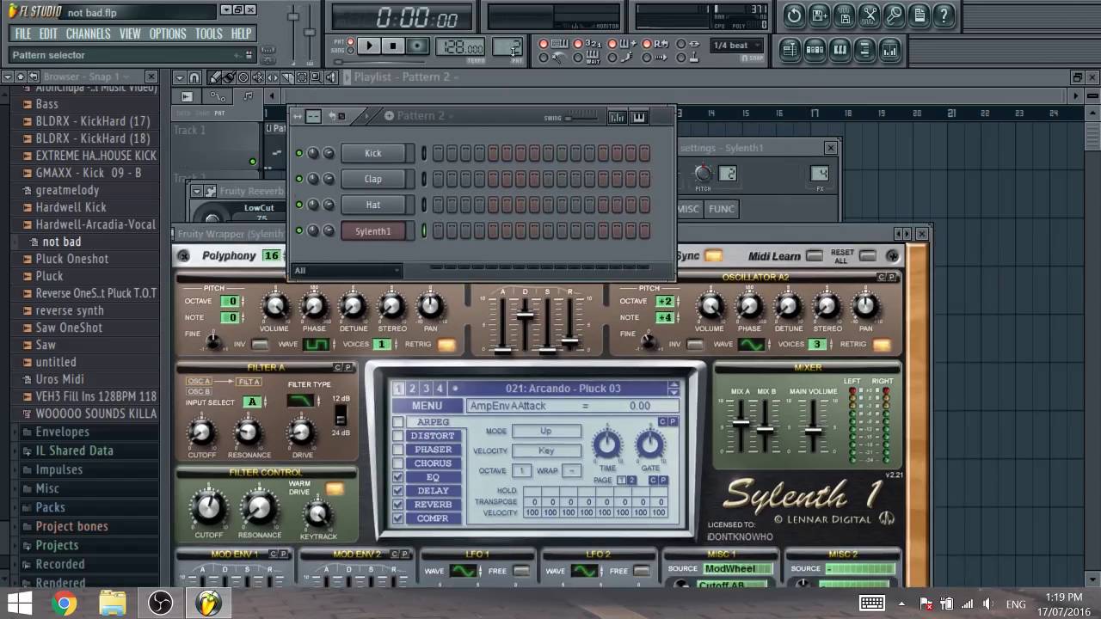The image size is (1101, 619).
Task: Click the Sylenth1 MENU button
Action: 427,406
